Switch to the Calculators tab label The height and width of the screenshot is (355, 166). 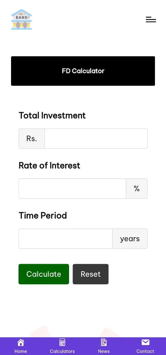[x=62, y=351]
